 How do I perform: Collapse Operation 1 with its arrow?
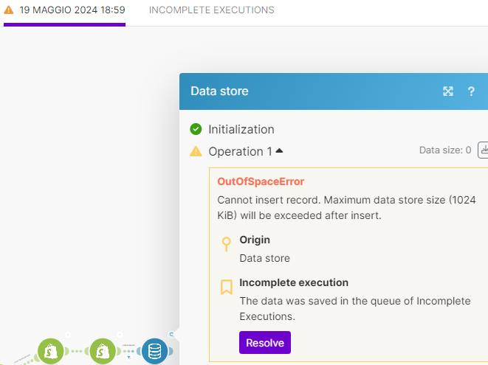pyautogui.click(x=279, y=151)
